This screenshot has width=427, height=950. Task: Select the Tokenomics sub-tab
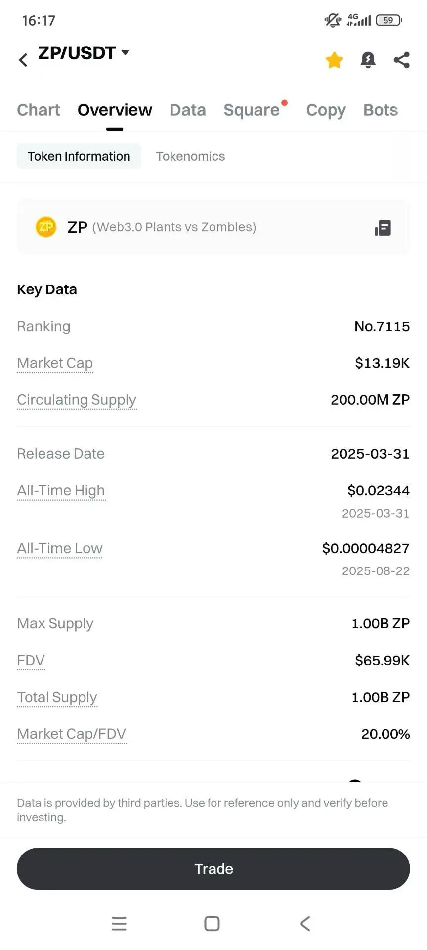pyautogui.click(x=190, y=156)
